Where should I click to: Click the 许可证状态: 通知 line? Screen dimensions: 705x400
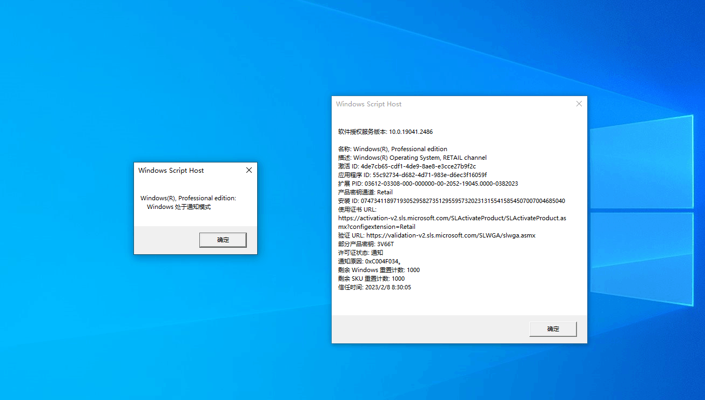pyautogui.click(x=360, y=253)
